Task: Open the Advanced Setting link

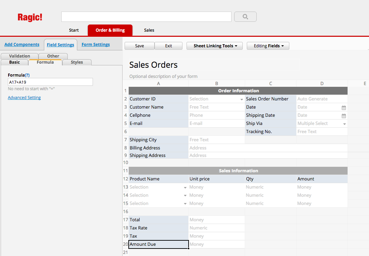Action: click(x=24, y=98)
